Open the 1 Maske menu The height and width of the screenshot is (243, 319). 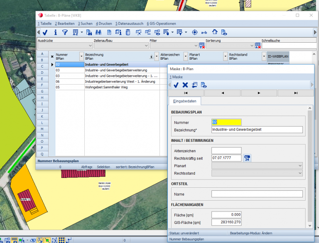coord(176,77)
